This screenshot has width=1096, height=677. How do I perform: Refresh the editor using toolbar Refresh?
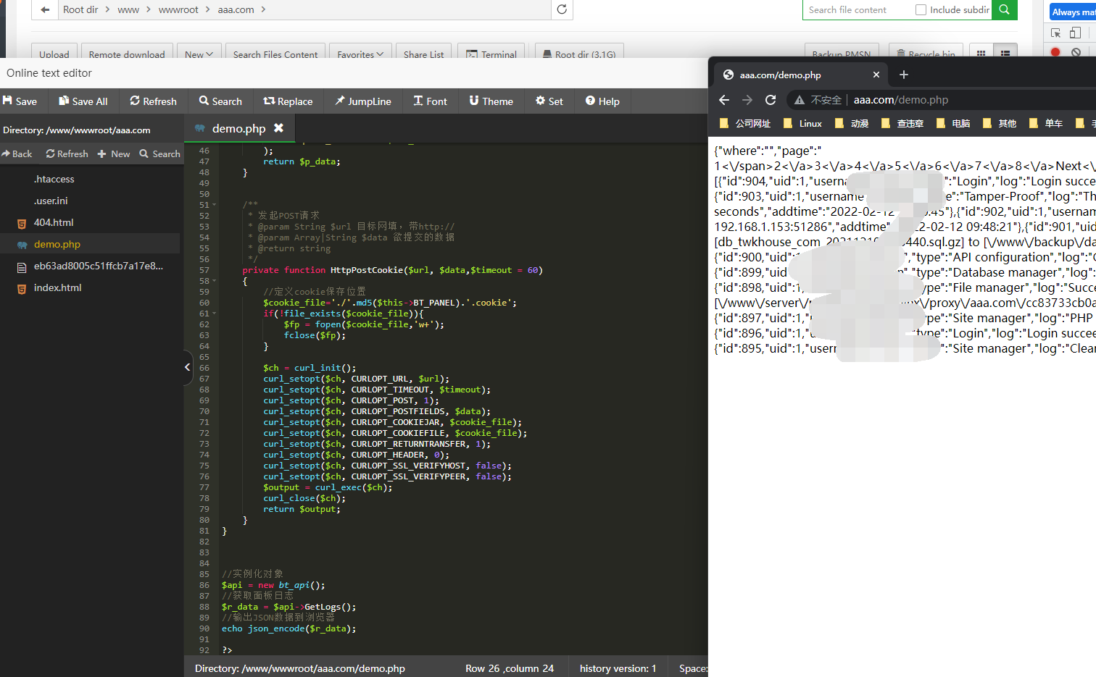[x=153, y=101]
